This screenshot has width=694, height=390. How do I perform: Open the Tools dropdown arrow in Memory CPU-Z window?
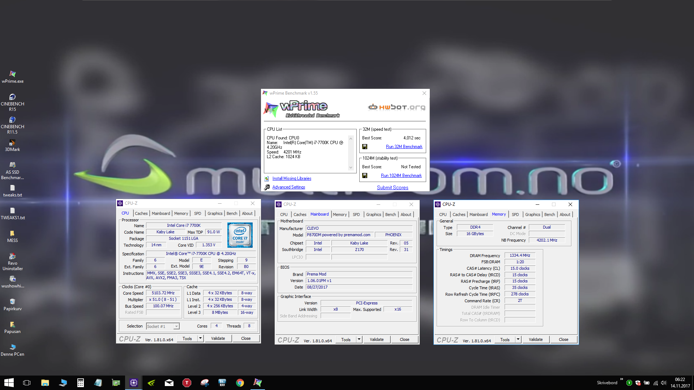tap(518, 339)
